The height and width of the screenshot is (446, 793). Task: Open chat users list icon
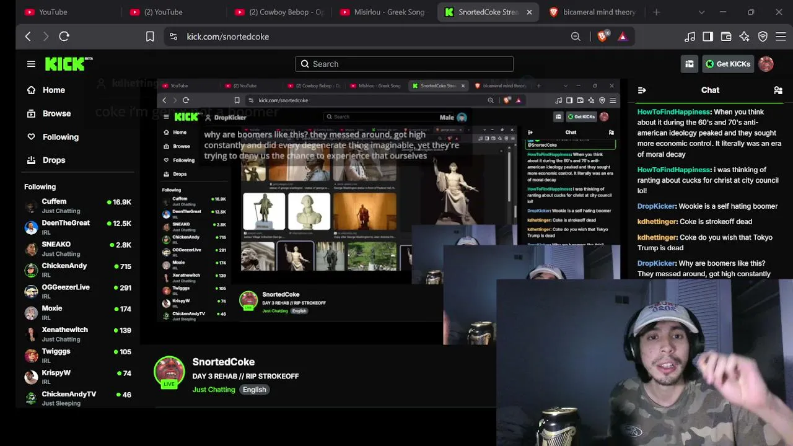778,90
